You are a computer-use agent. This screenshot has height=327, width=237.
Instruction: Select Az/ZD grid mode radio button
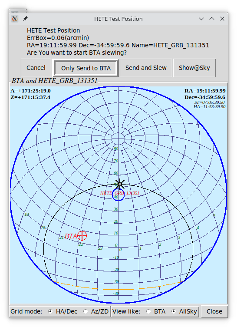click(x=86, y=311)
